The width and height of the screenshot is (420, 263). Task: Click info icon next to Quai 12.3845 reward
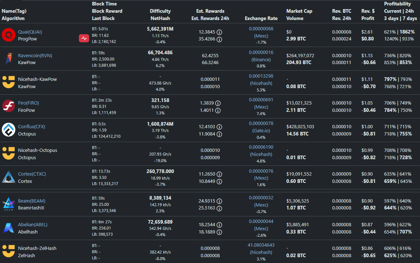point(219,32)
